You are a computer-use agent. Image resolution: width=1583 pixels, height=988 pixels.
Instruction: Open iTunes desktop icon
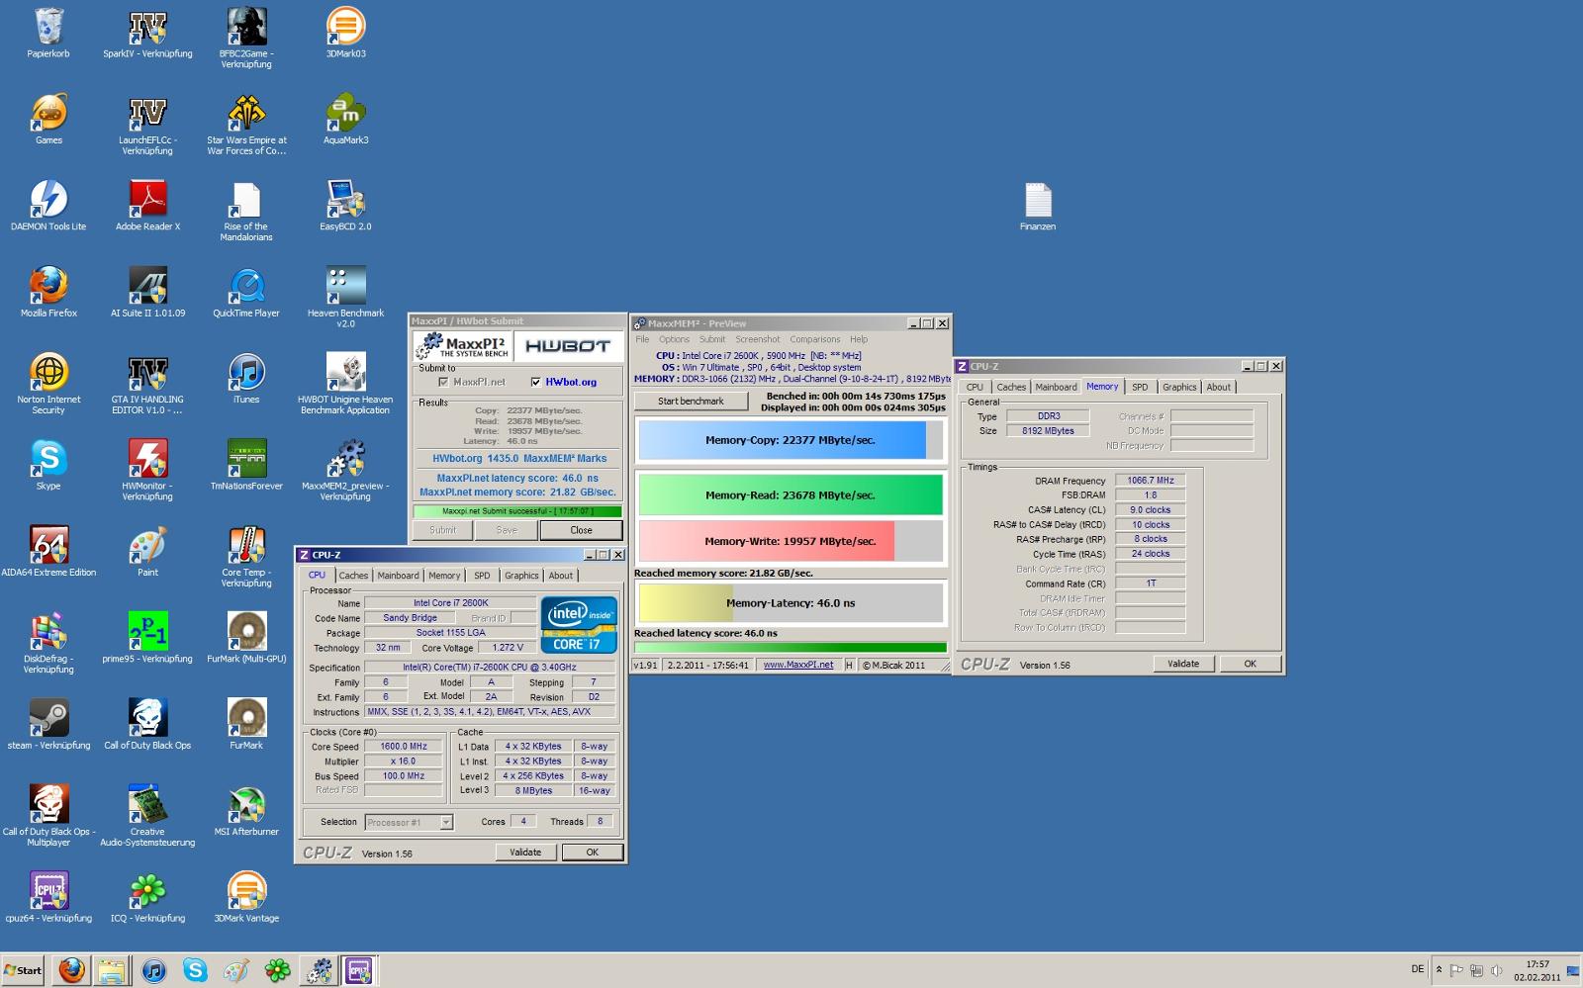246,379
